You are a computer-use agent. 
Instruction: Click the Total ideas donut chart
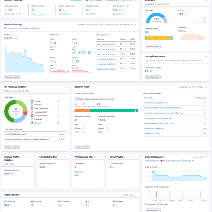pyautogui.click(x=16, y=111)
